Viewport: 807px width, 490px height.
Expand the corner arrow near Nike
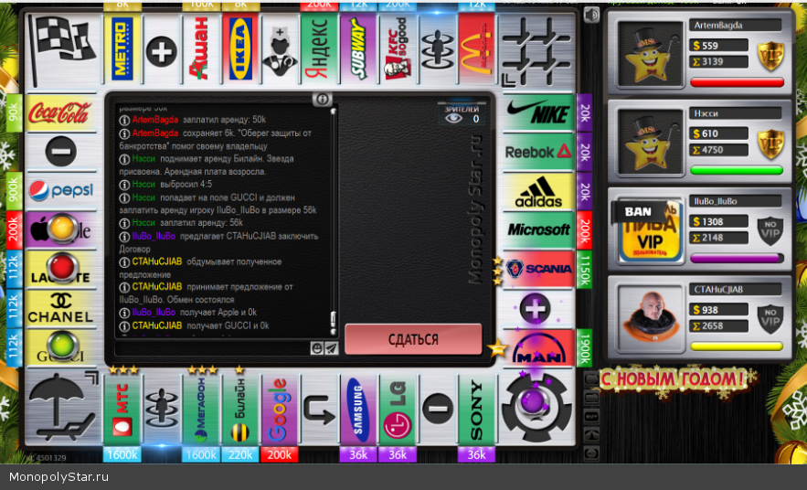coord(508,80)
